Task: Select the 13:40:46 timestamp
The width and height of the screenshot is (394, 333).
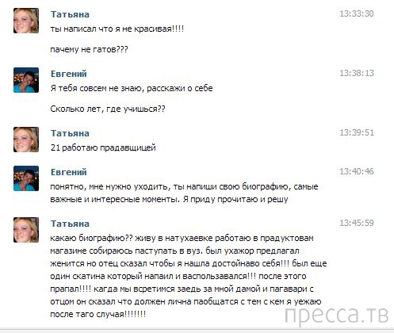Action: coord(357,171)
